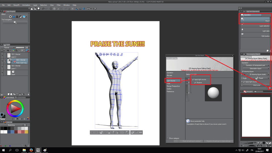Click the Open file icon in the toolbar
The height and width of the screenshot is (153, 272).
pos(35,9)
